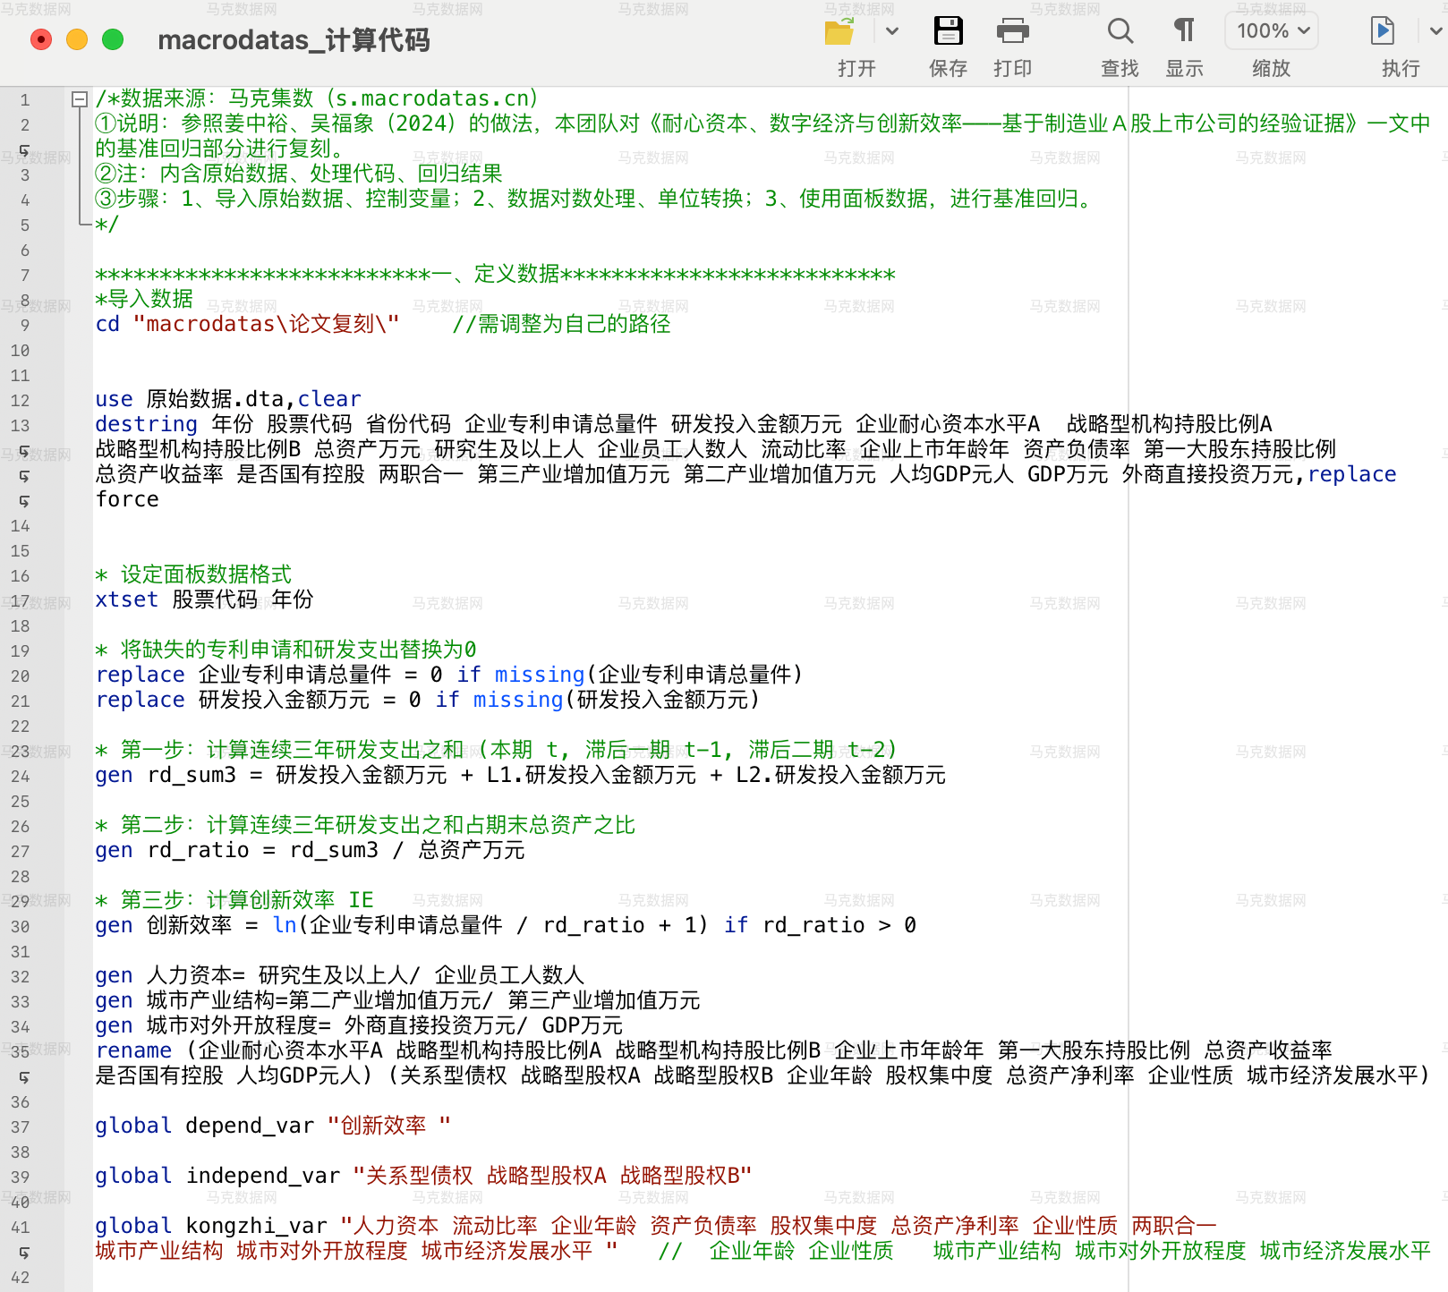Click 'kongzhi_var' in the global statement
The width and height of the screenshot is (1448, 1292).
click(256, 1226)
